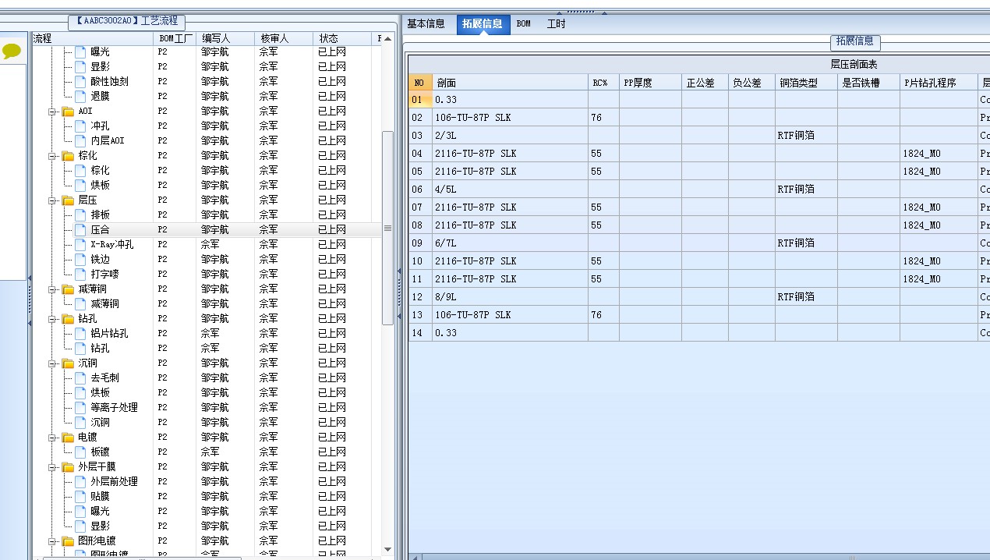This screenshot has height=560, width=990.
Task: Click the 铜箔类型 column header
Action: point(806,82)
